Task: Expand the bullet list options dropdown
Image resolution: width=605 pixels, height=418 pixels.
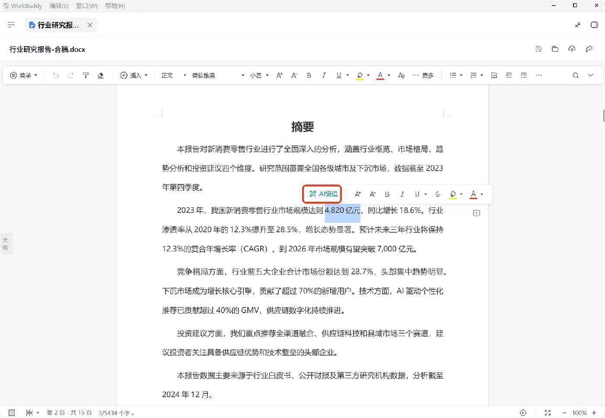Action: pos(461,76)
